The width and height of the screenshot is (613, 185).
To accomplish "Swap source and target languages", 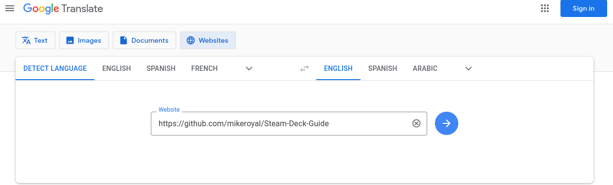I will click(x=305, y=68).
